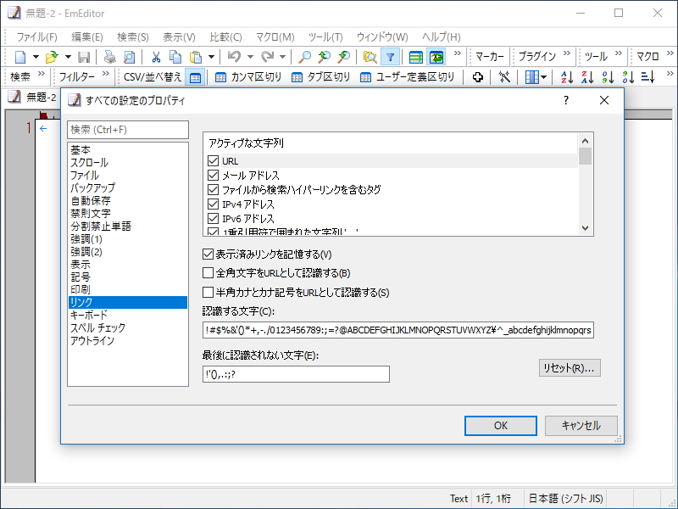Uncheck the メール アドレス checkbox
The height and width of the screenshot is (509, 678).
click(x=213, y=176)
